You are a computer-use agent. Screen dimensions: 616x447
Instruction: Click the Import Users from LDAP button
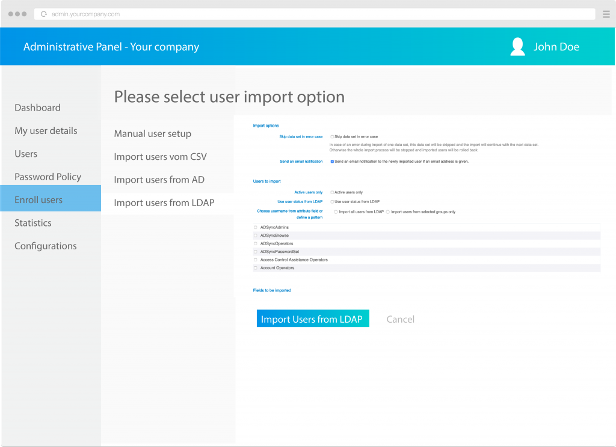(x=312, y=318)
